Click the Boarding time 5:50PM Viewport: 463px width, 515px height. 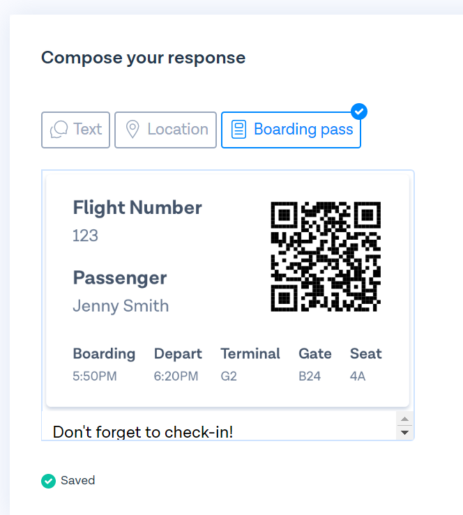(x=95, y=376)
